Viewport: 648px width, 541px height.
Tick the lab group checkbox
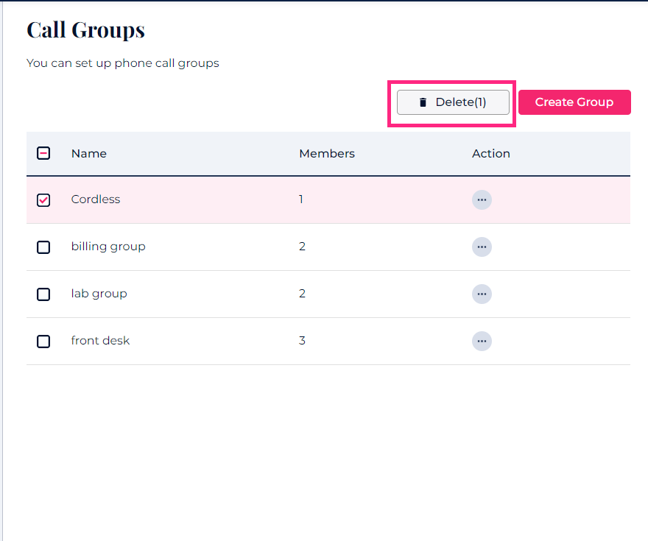[43, 294]
